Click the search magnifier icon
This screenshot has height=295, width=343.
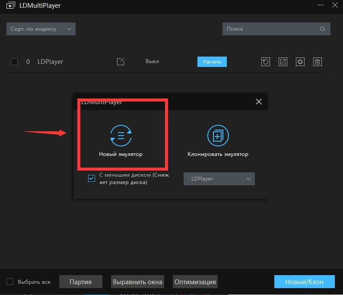coord(322,29)
